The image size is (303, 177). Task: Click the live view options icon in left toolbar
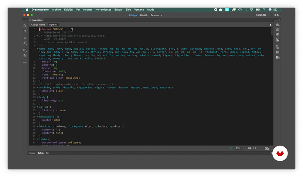tap(25, 38)
